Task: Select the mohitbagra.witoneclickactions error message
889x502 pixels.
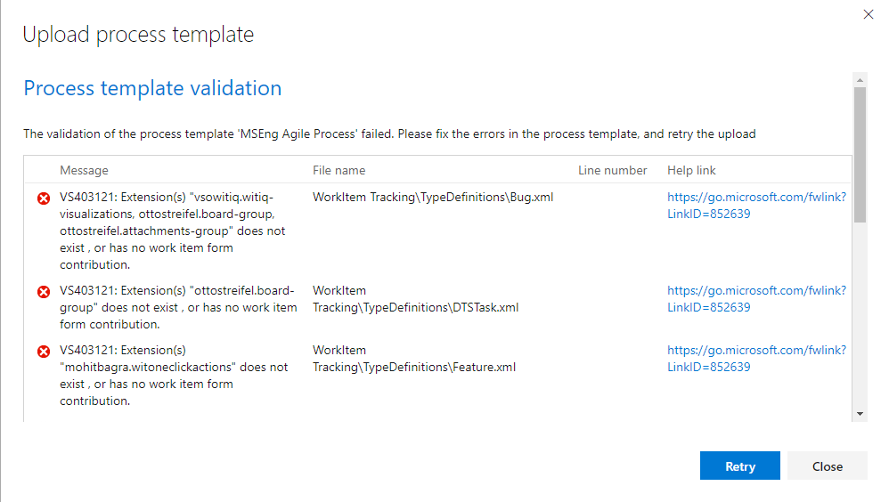Action: click(x=174, y=376)
